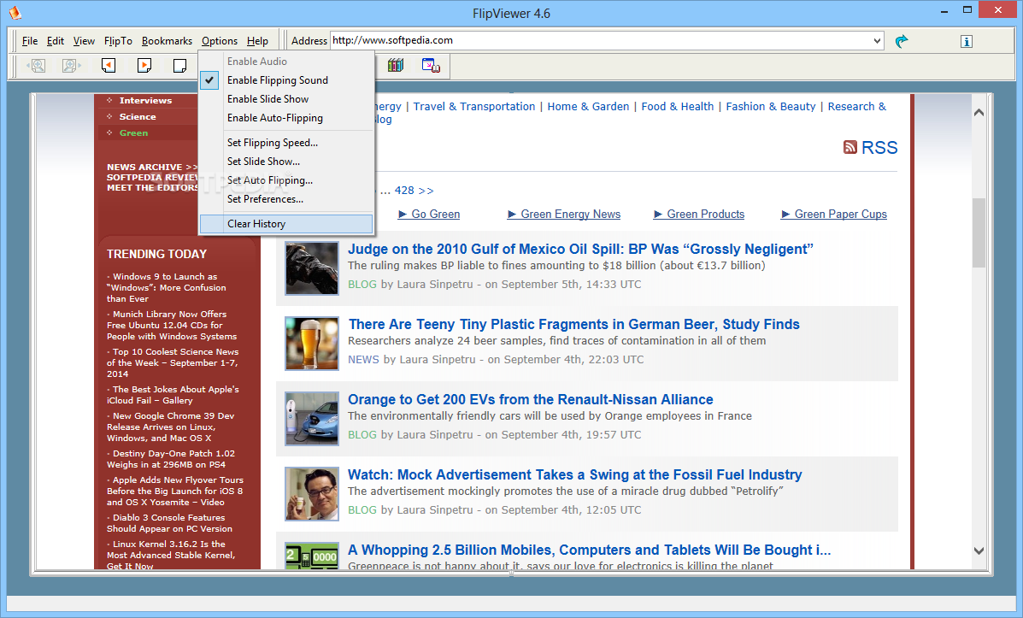The height and width of the screenshot is (618, 1023).
Task: Open Diablo 3 Console Features story
Action: coord(169,523)
